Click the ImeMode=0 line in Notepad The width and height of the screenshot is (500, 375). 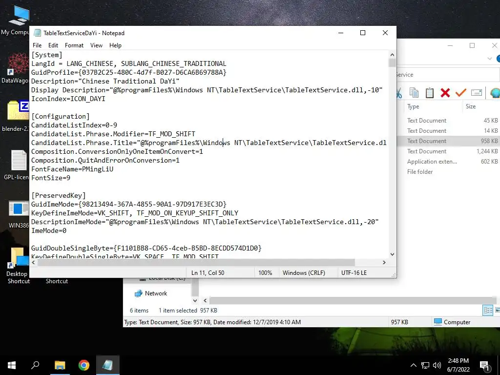pyautogui.click(x=49, y=230)
